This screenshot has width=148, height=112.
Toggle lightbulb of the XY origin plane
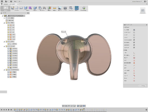tap(8, 35)
